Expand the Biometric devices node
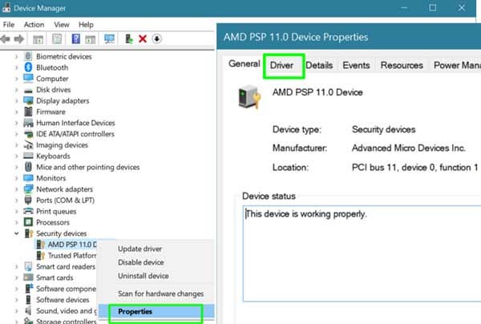481x324 pixels. [16, 56]
